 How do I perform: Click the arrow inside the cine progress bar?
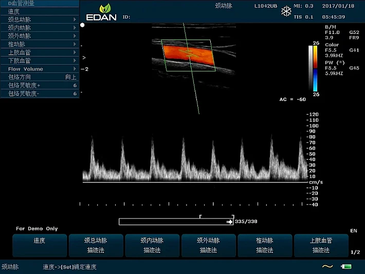pos(229,222)
